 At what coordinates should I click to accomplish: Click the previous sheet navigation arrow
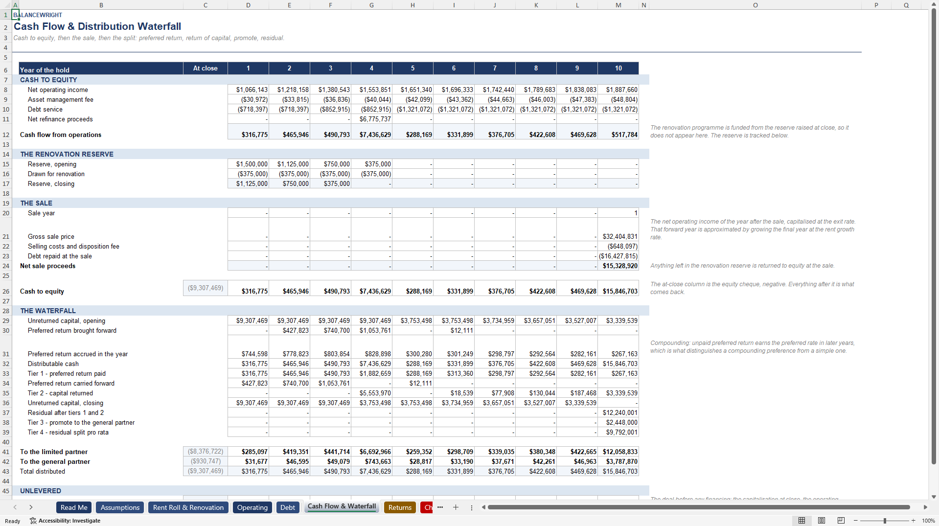coord(15,507)
